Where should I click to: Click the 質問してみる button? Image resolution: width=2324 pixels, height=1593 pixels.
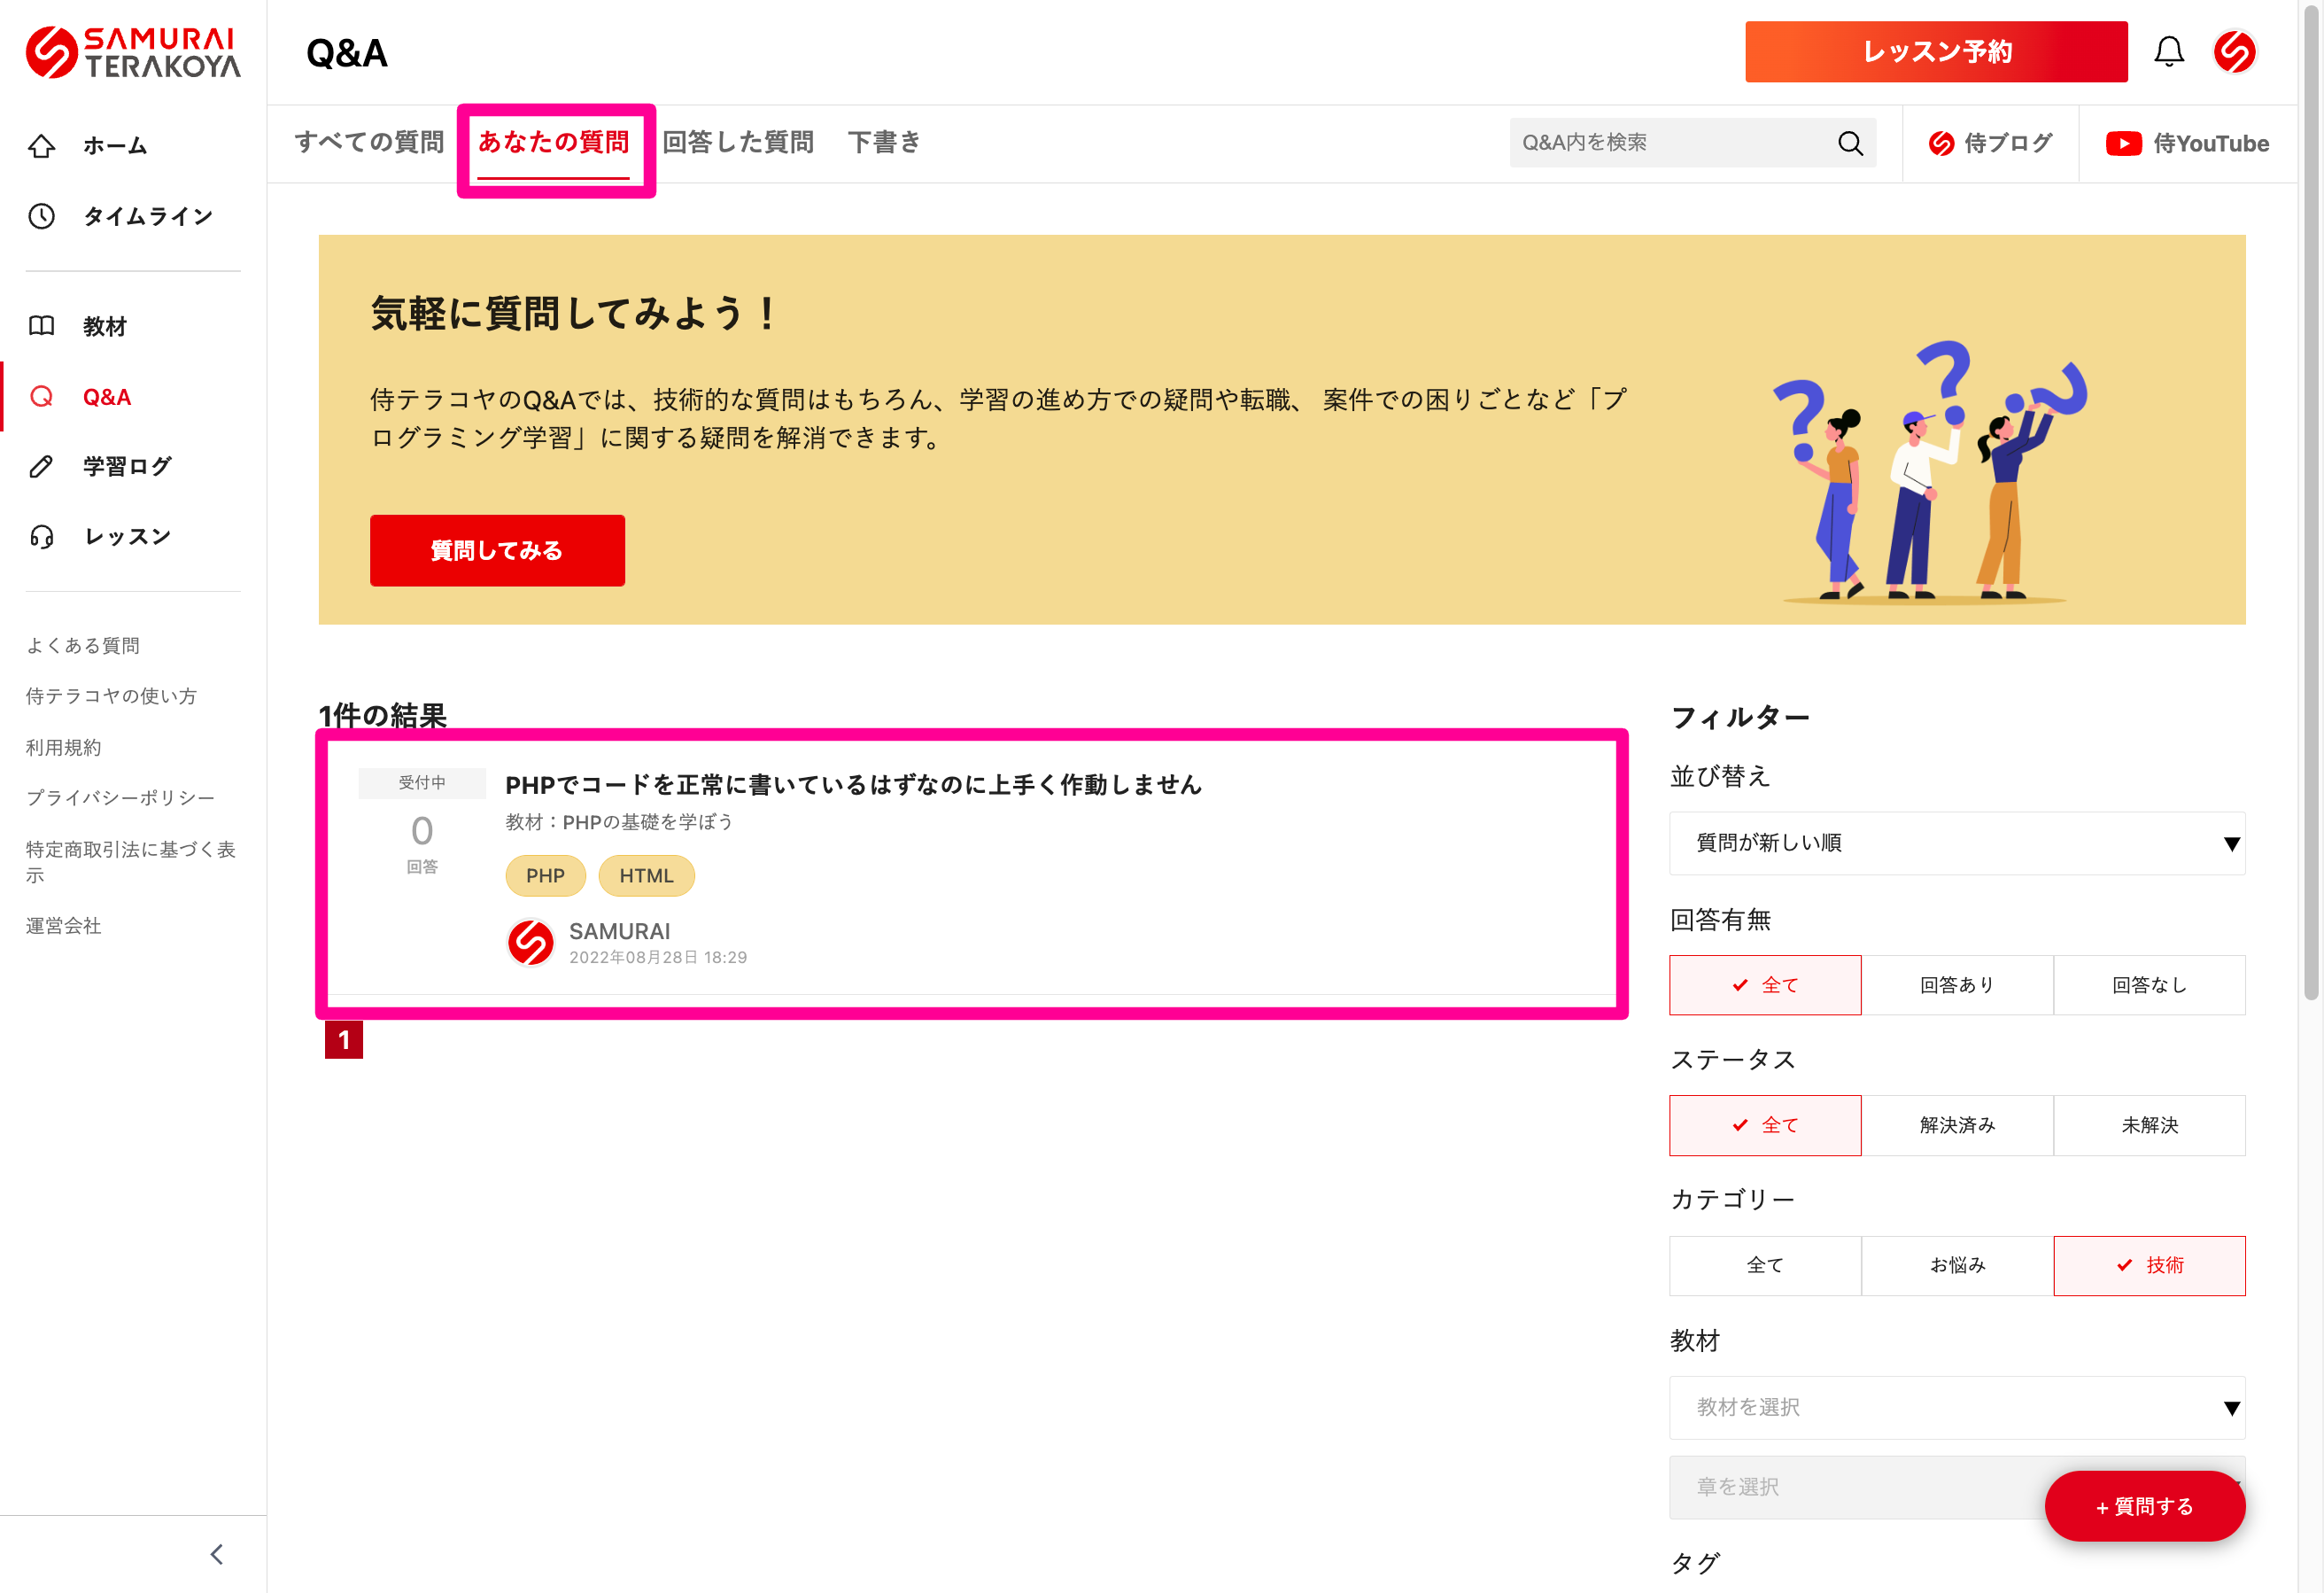pyautogui.click(x=497, y=550)
